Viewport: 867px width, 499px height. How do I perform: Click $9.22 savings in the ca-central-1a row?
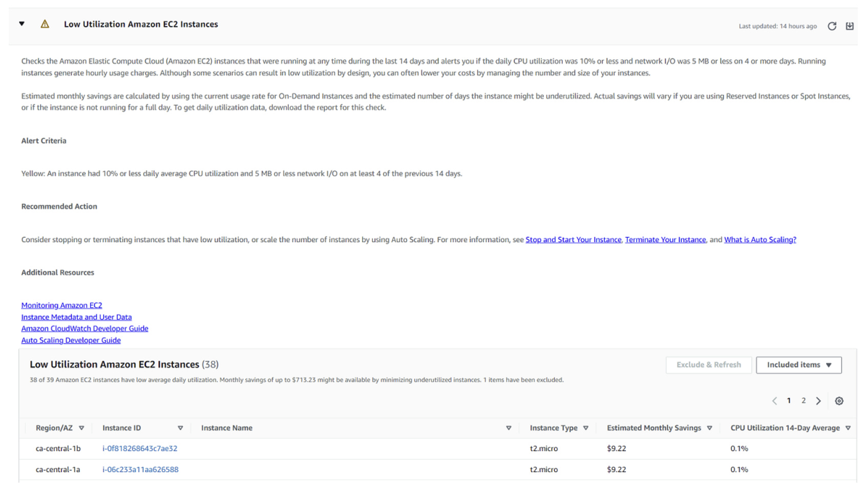[x=617, y=469]
